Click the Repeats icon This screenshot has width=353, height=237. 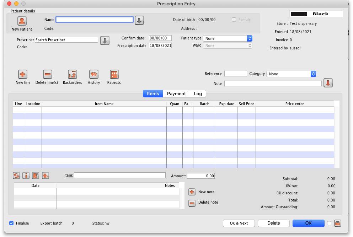pyautogui.click(x=114, y=74)
